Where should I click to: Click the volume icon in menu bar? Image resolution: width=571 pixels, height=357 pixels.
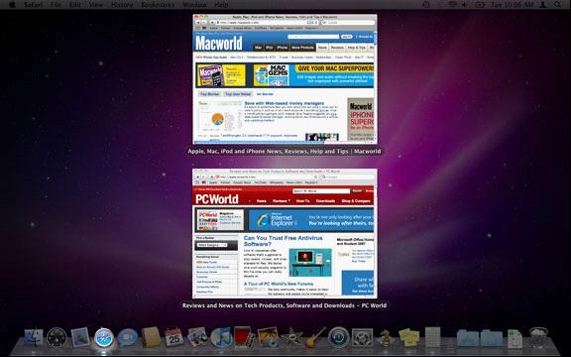click(x=464, y=5)
